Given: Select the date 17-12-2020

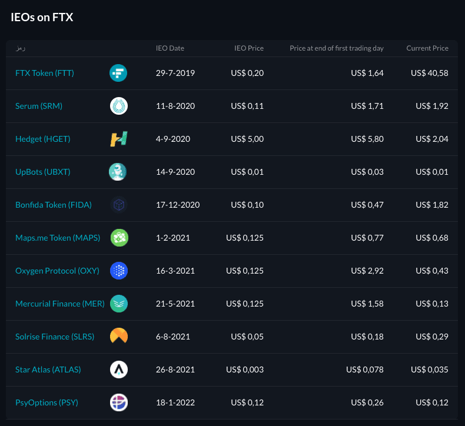Looking at the screenshot, I should click(x=178, y=205).
